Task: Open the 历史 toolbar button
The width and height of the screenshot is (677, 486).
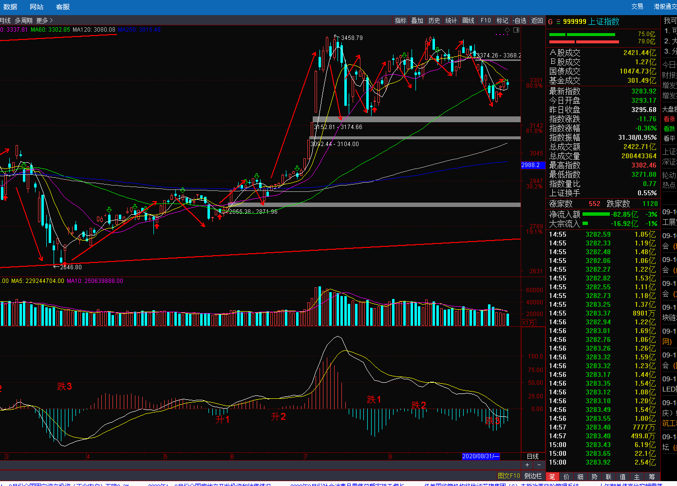Action: pos(434,20)
